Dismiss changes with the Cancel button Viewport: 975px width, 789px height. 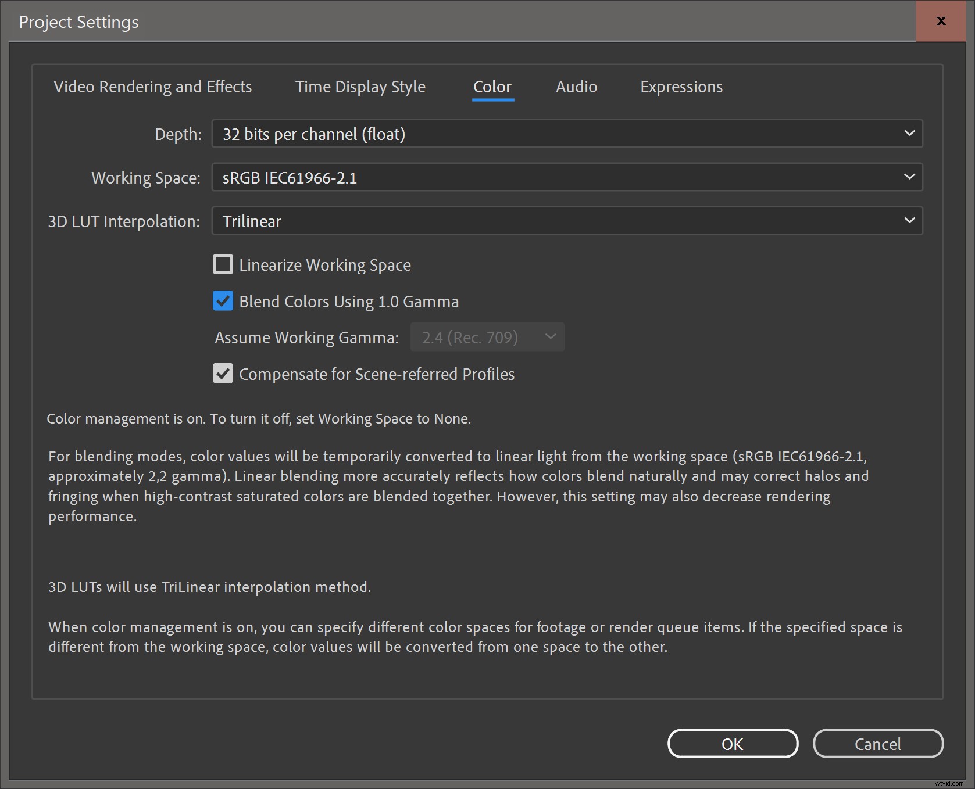click(878, 744)
